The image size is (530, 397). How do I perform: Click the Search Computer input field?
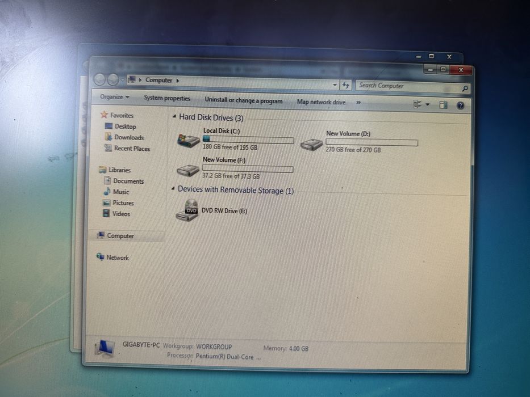point(408,86)
